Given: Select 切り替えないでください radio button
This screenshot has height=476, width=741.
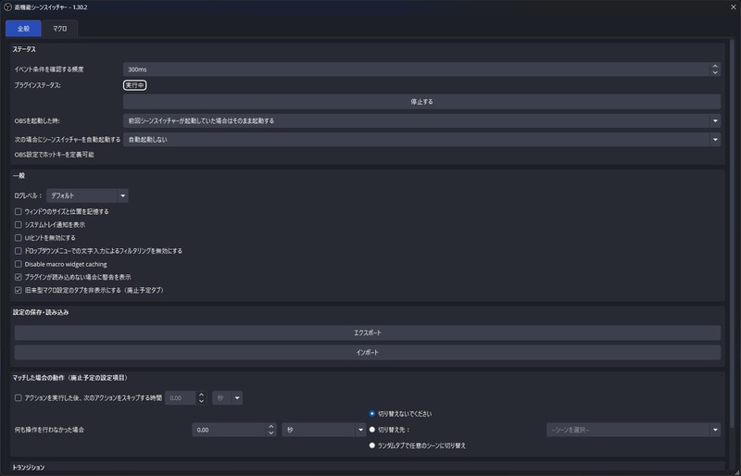Looking at the screenshot, I should click(x=372, y=414).
